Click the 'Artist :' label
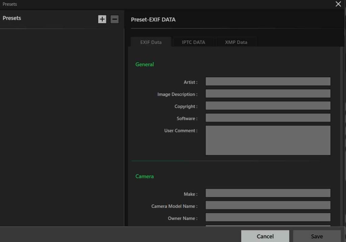346x242 pixels. click(191, 82)
